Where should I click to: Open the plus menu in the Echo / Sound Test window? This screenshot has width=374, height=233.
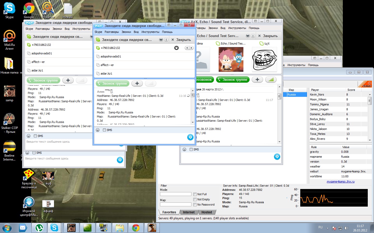coord(257,80)
